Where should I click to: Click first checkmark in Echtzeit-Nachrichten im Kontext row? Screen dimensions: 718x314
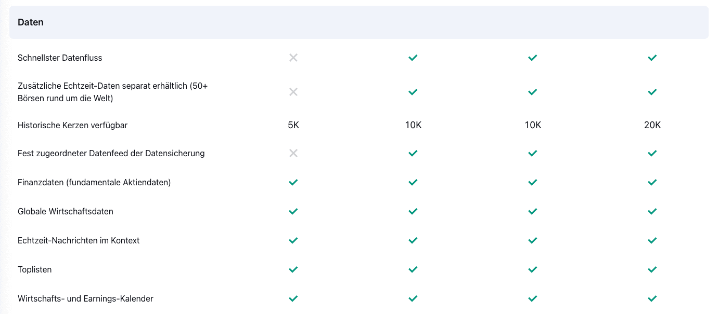(x=293, y=240)
